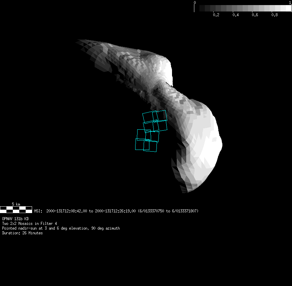Click the 0.8 tick label on the color scale
The image size is (292, 286).
click(274, 15)
